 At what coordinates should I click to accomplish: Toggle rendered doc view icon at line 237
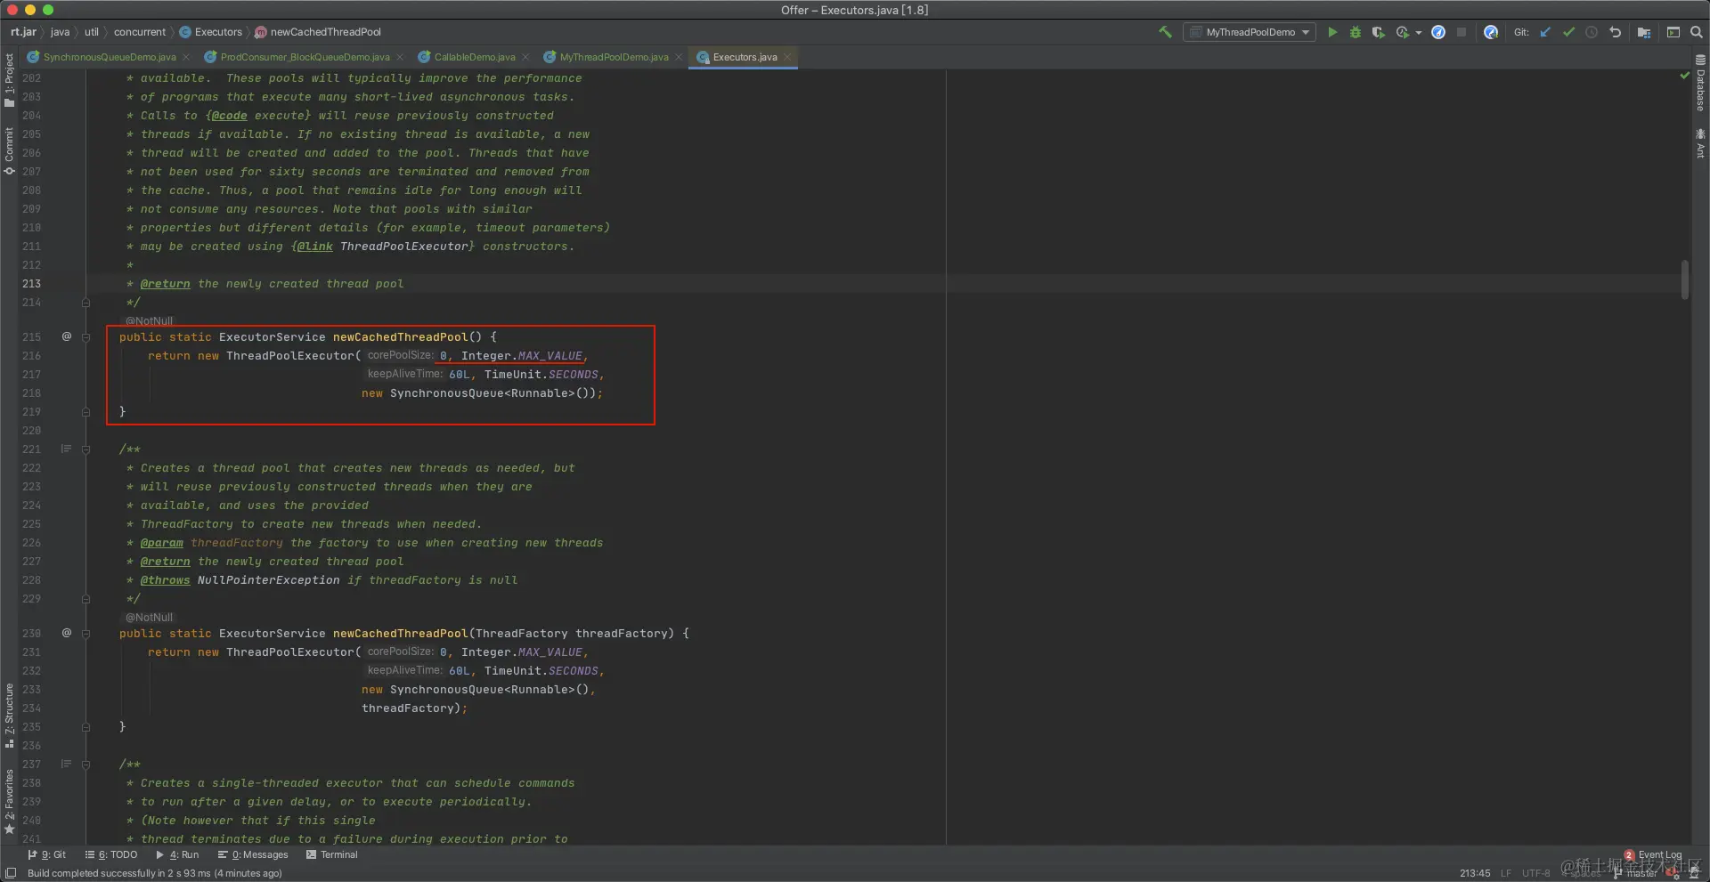[x=66, y=764]
